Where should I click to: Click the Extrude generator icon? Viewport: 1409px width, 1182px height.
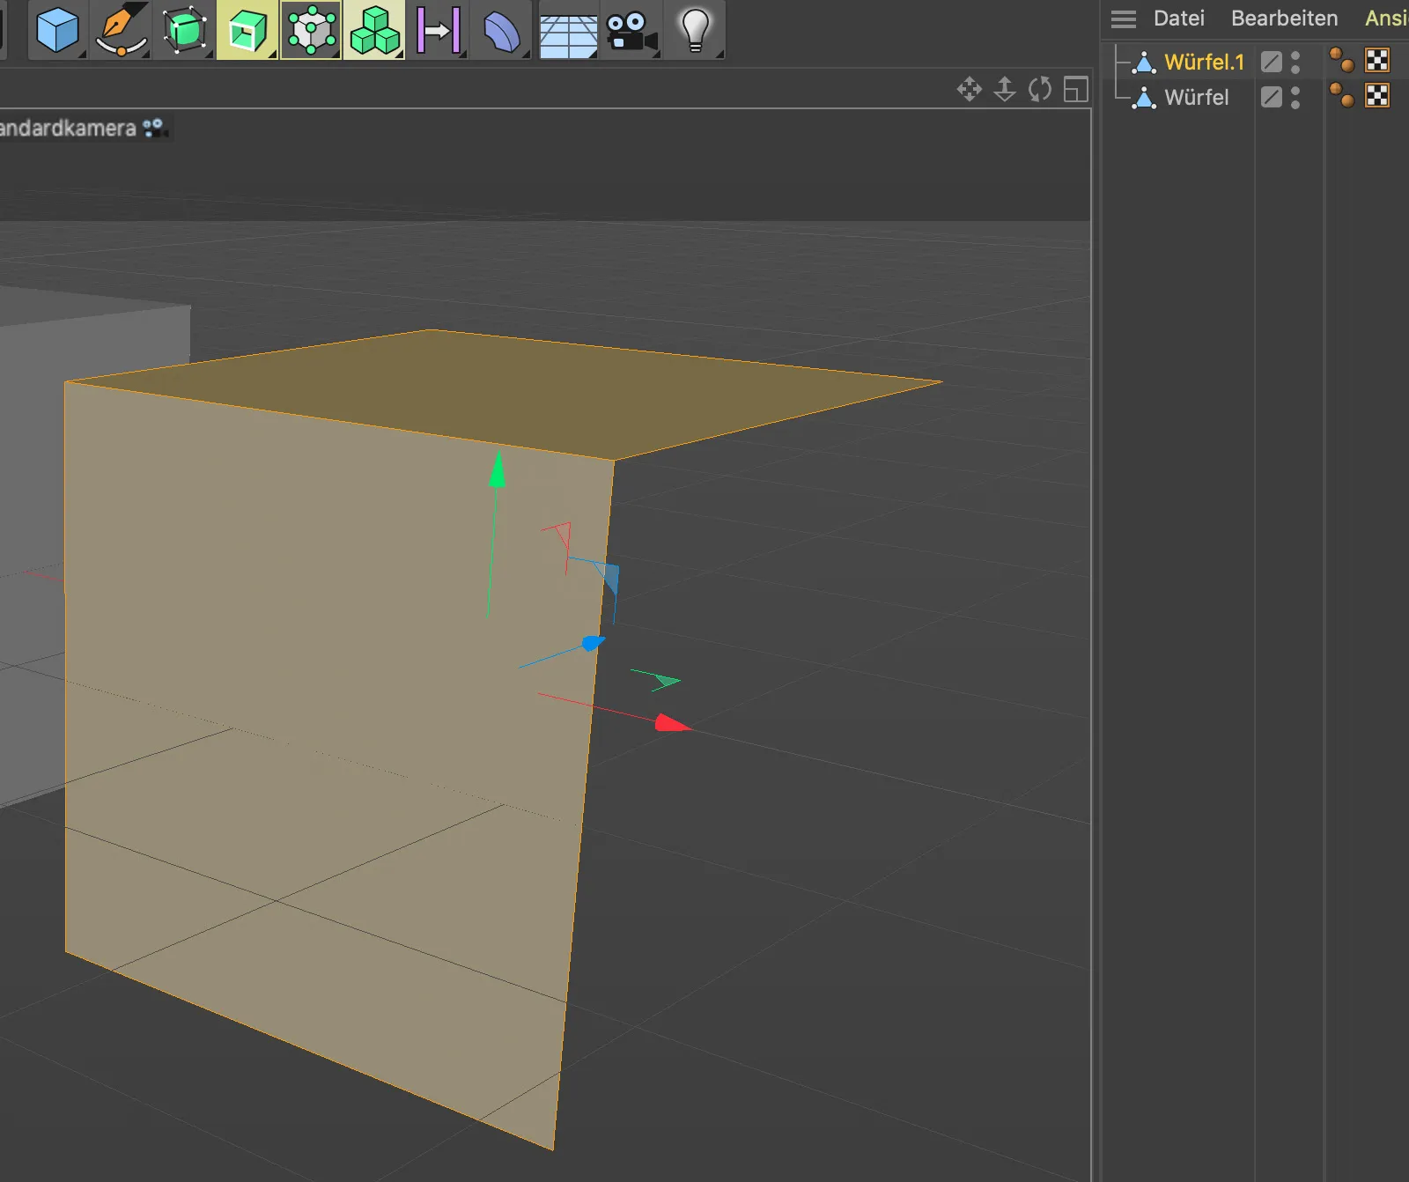click(247, 29)
